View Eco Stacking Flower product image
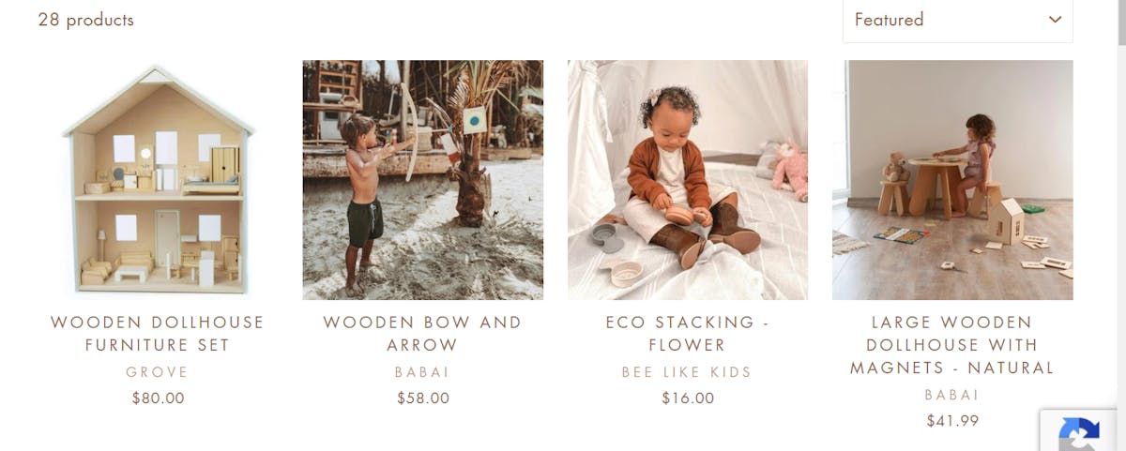Image resolution: width=1126 pixels, height=451 pixels. [x=688, y=180]
